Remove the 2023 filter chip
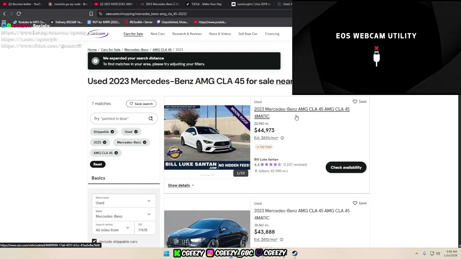This screenshot has width=461, height=259. click(105, 142)
